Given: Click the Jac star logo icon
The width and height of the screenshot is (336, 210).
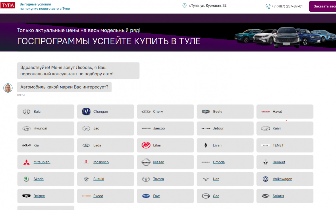Looking at the screenshot, I should pyautogui.click(x=86, y=128).
